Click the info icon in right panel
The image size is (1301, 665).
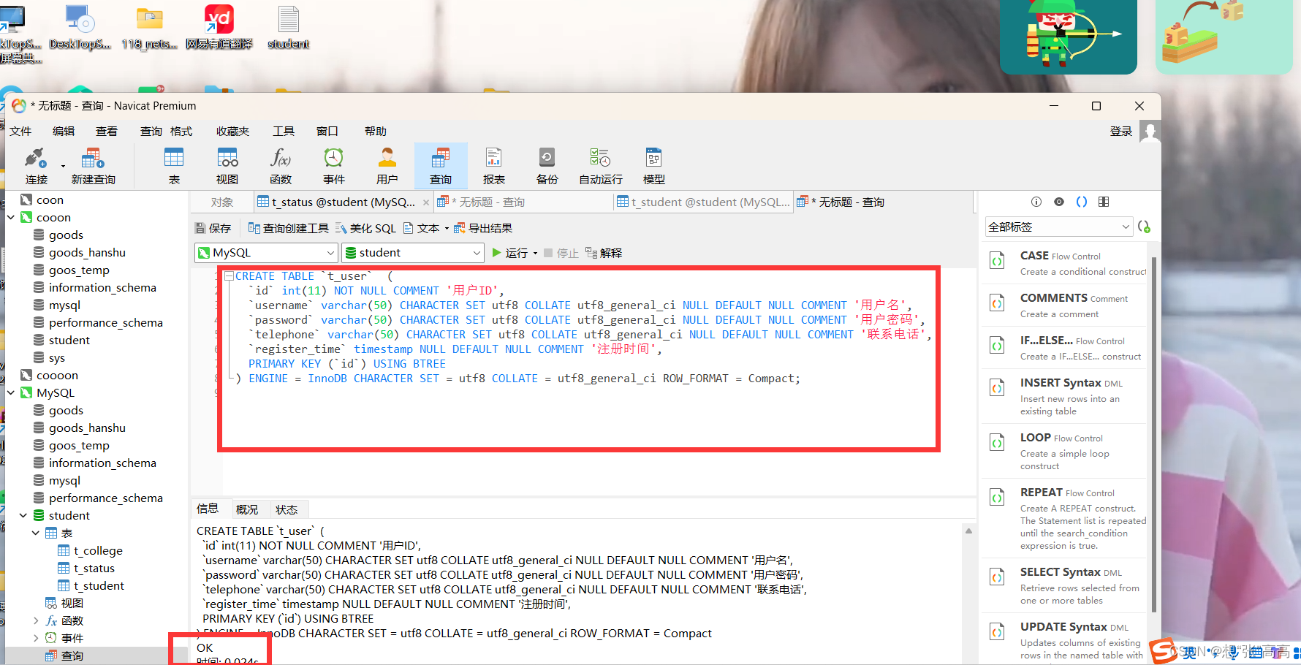click(1036, 202)
